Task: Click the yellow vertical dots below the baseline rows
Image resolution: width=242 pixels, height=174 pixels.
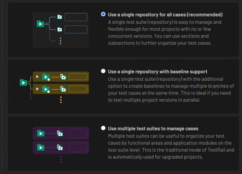Action: (60, 100)
